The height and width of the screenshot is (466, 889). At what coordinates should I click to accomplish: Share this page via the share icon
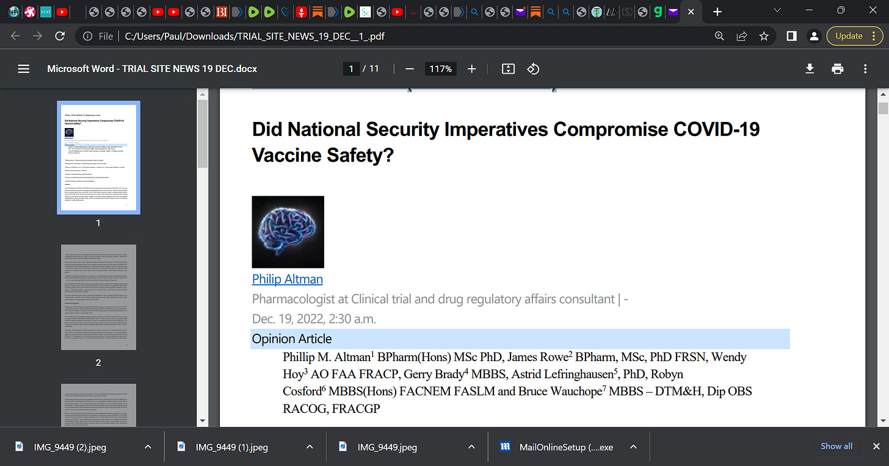coord(742,36)
